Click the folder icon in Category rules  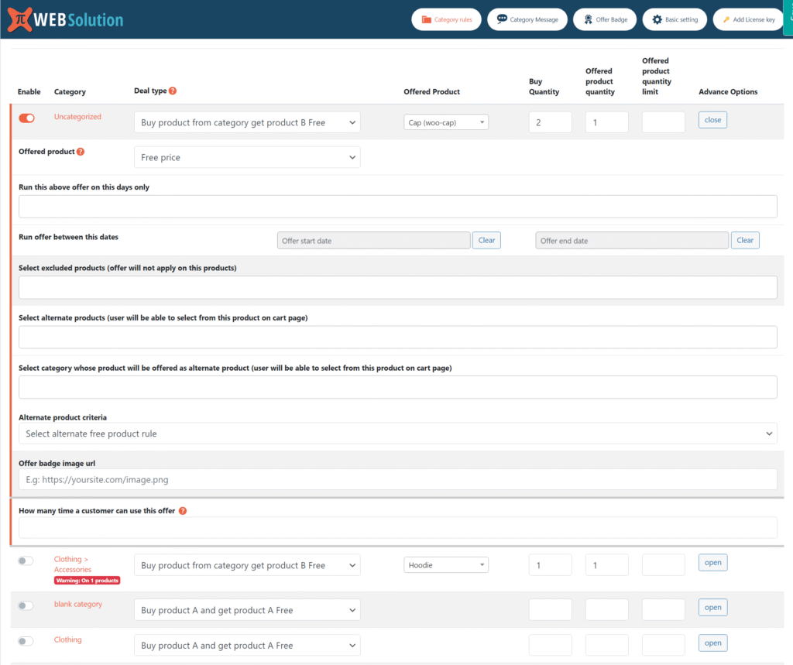coord(426,19)
